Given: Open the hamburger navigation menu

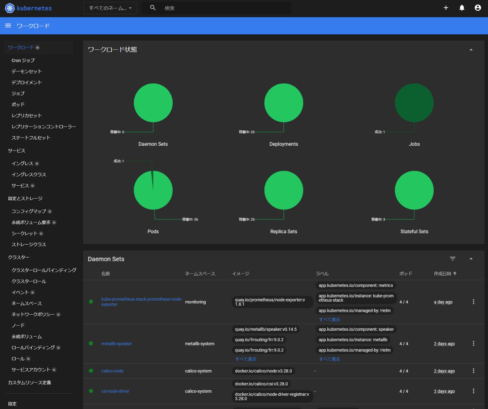Looking at the screenshot, I should 8,26.
